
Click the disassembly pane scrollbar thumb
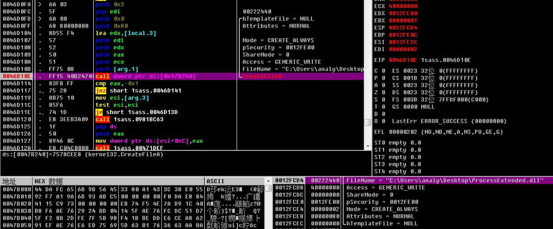pos(367,122)
